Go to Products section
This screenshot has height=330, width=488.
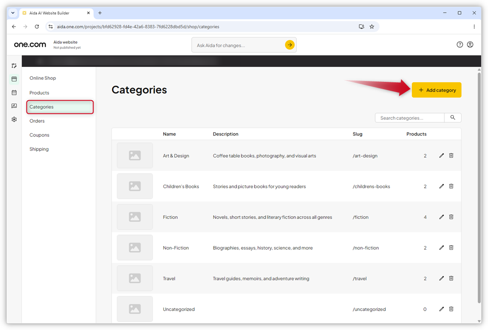(39, 93)
